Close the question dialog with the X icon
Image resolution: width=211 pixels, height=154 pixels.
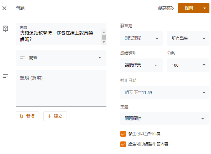4,8
